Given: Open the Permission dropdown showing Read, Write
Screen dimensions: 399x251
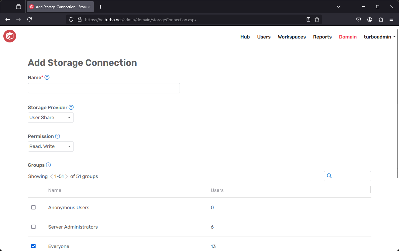Looking at the screenshot, I should coord(50,146).
